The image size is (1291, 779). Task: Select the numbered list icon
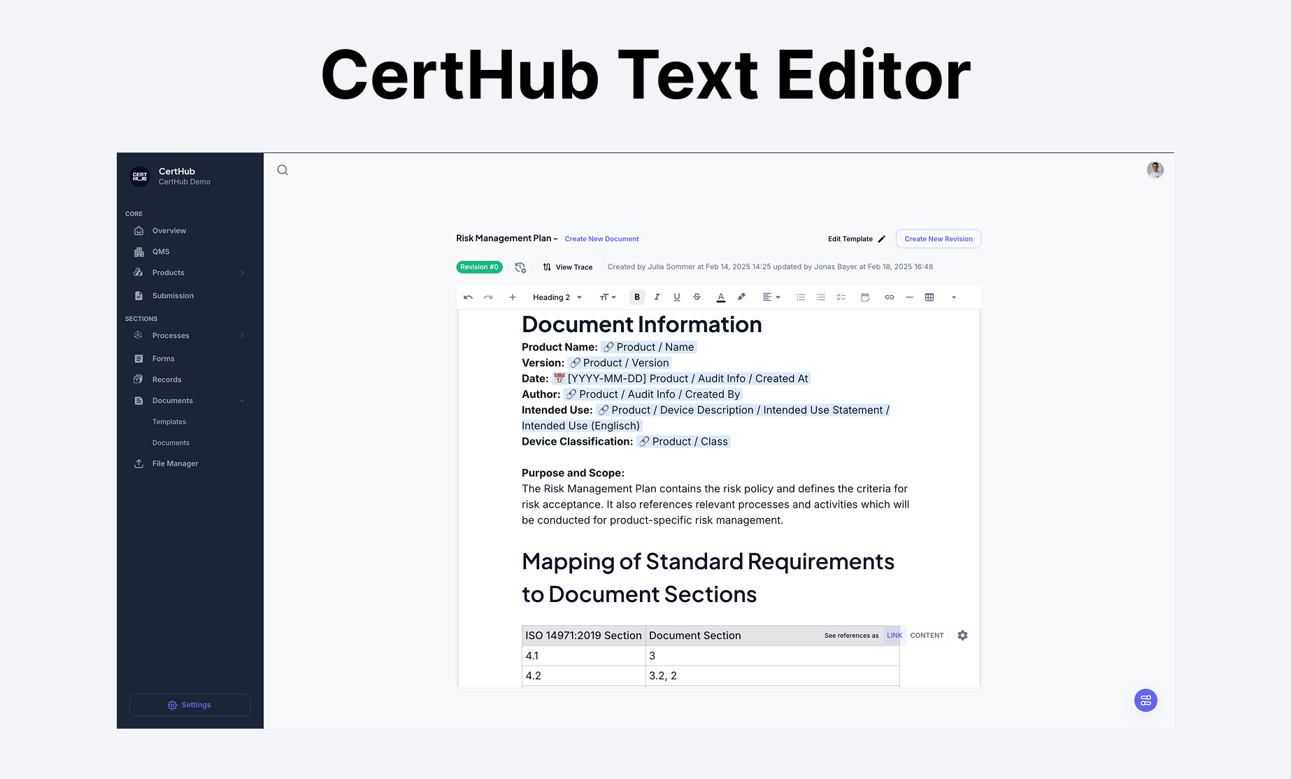pos(801,296)
